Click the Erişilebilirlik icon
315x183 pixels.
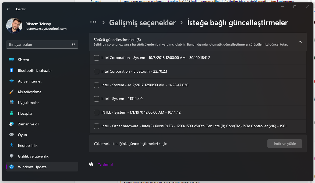pyautogui.click(x=12, y=145)
